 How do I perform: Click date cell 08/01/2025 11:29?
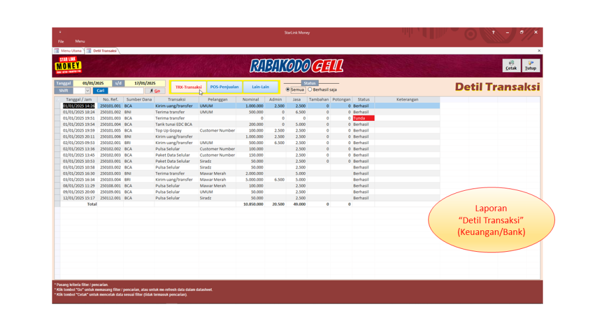79,186
